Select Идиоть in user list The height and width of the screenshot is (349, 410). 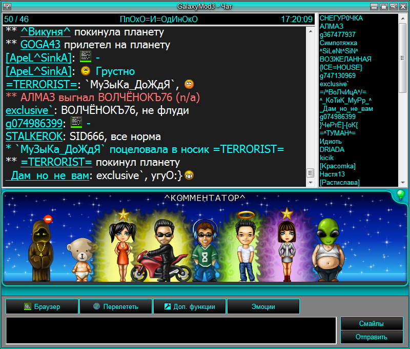point(331,141)
